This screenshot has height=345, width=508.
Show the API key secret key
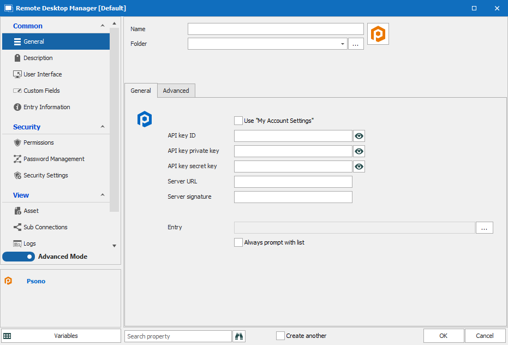click(x=358, y=166)
